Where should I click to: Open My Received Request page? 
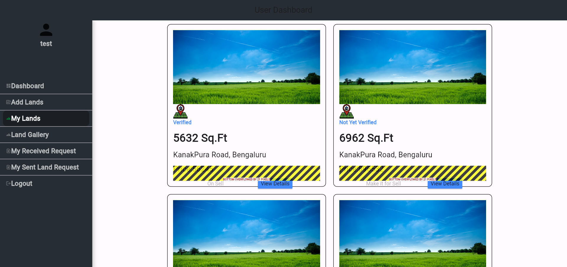point(46,151)
